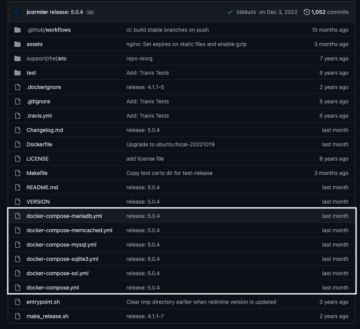Open the .gitignore file

coord(38,101)
